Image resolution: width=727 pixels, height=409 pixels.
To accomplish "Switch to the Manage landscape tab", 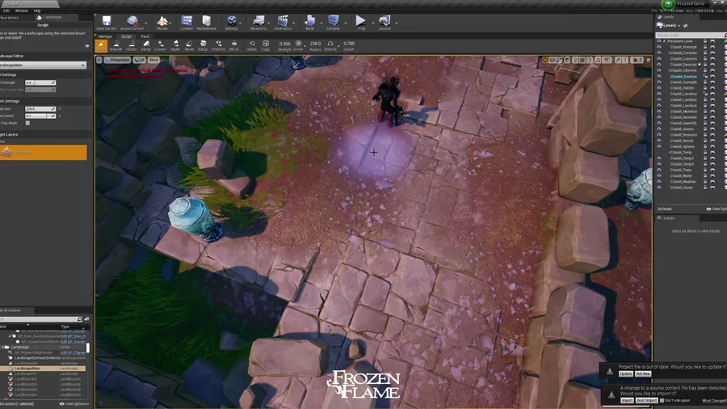I will point(105,36).
